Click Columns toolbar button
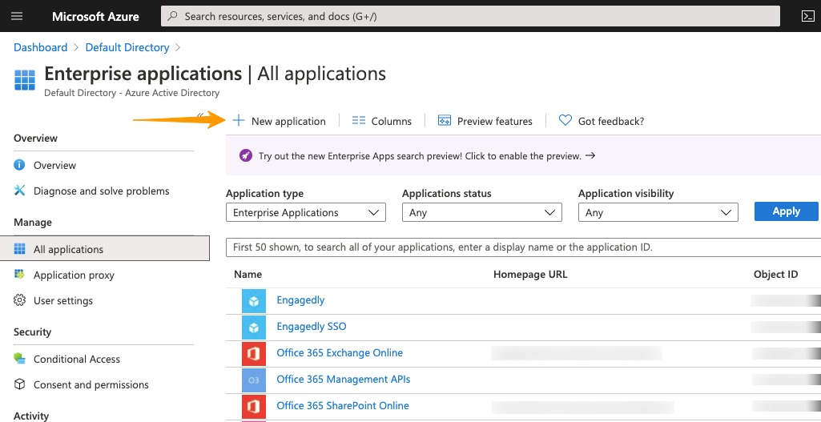 pos(382,121)
